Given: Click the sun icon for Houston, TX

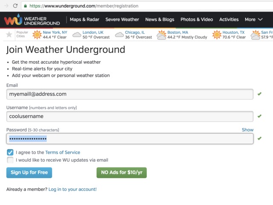Looking at the screenshot, I should [217, 35].
